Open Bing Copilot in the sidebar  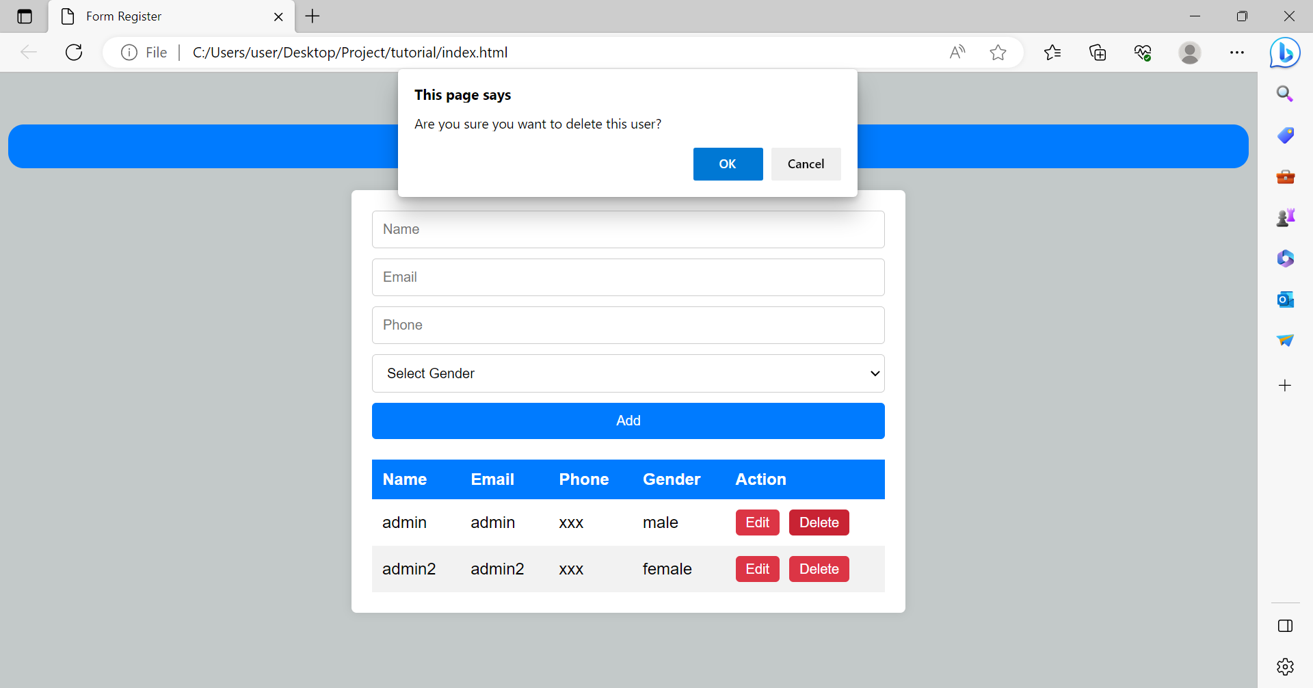click(x=1285, y=52)
